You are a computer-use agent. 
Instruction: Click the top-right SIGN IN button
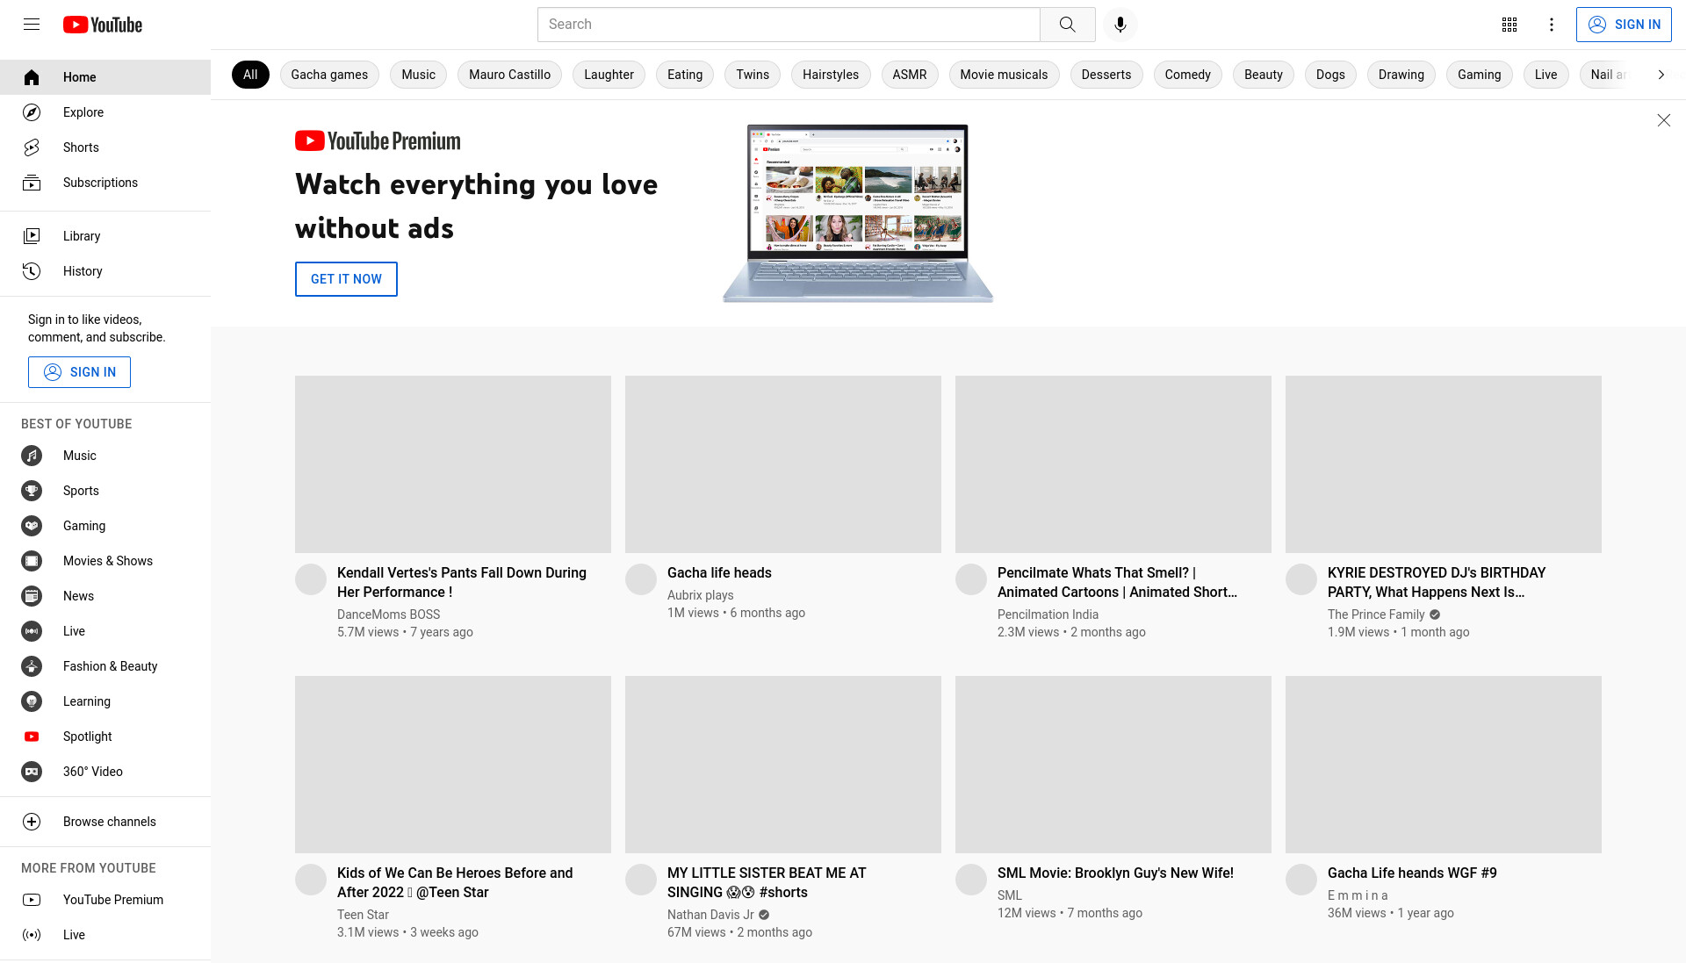(1624, 25)
